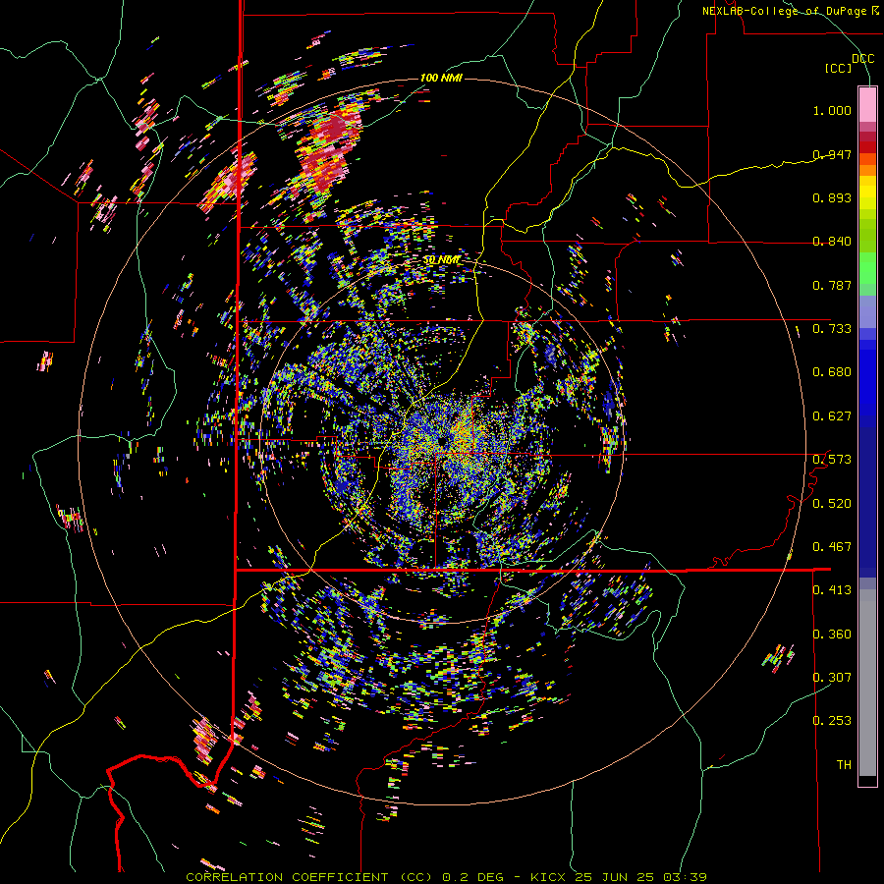The image size is (884, 884).
Task: Select the 1.000 color scale value
Action: point(832,110)
